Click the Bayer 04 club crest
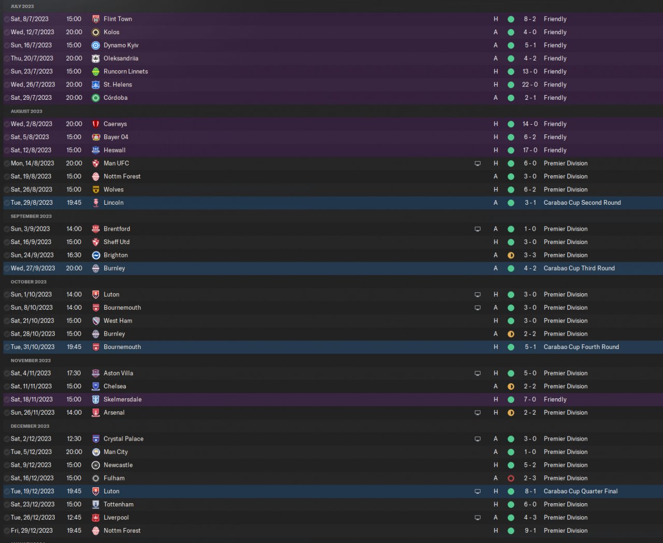 coord(96,137)
